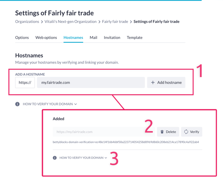
Task: Click the my.fairtrade.com hostname input field
Action: [x=91, y=82]
